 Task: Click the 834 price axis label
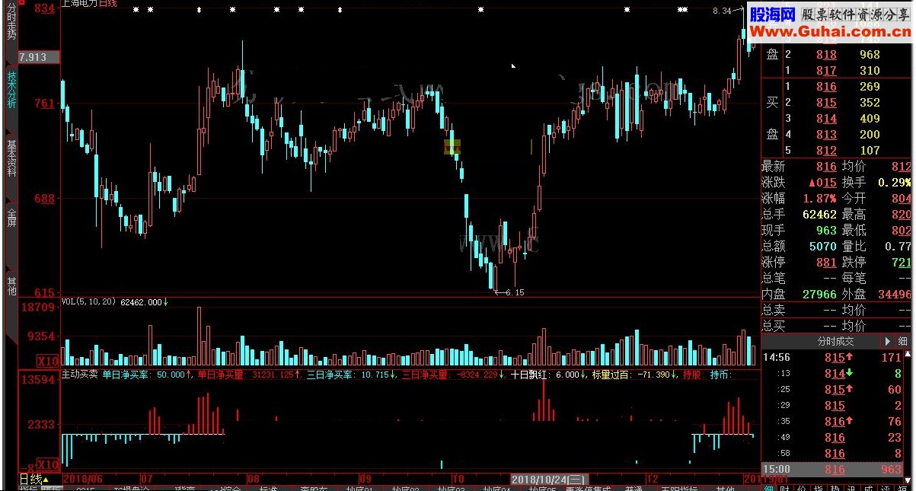(44, 8)
